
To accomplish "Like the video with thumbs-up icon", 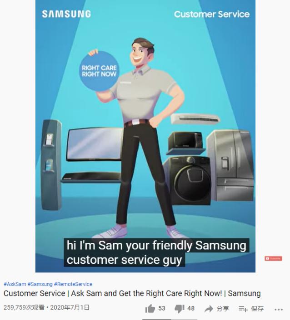I will (150, 308).
